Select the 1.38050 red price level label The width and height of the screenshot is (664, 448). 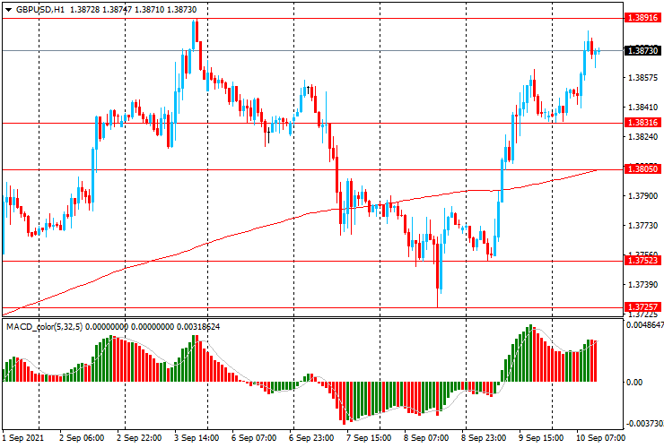pyautogui.click(x=642, y=169)
